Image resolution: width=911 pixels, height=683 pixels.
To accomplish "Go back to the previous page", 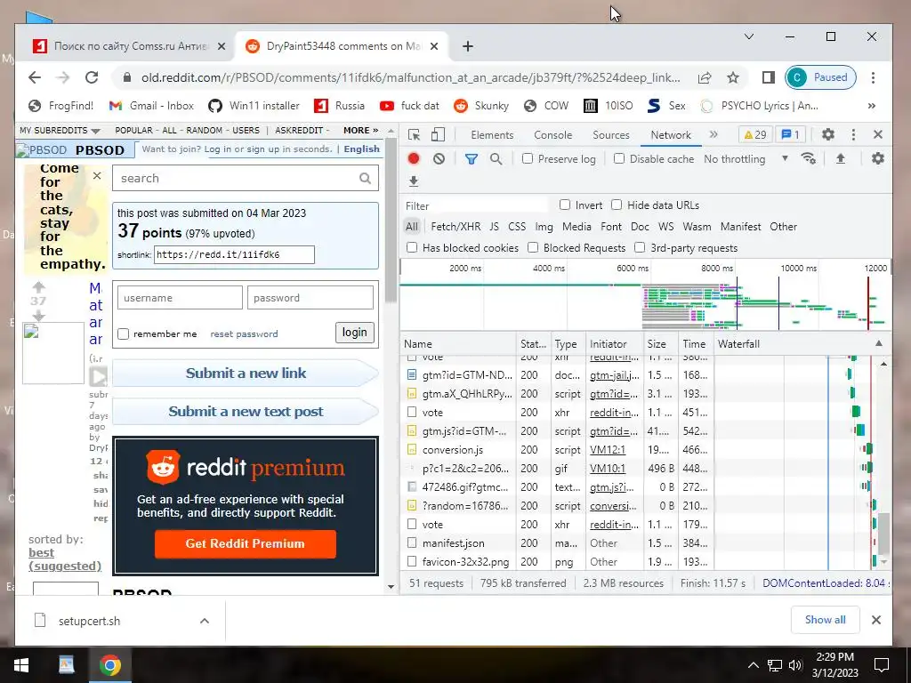I will (x=35, y=77).
